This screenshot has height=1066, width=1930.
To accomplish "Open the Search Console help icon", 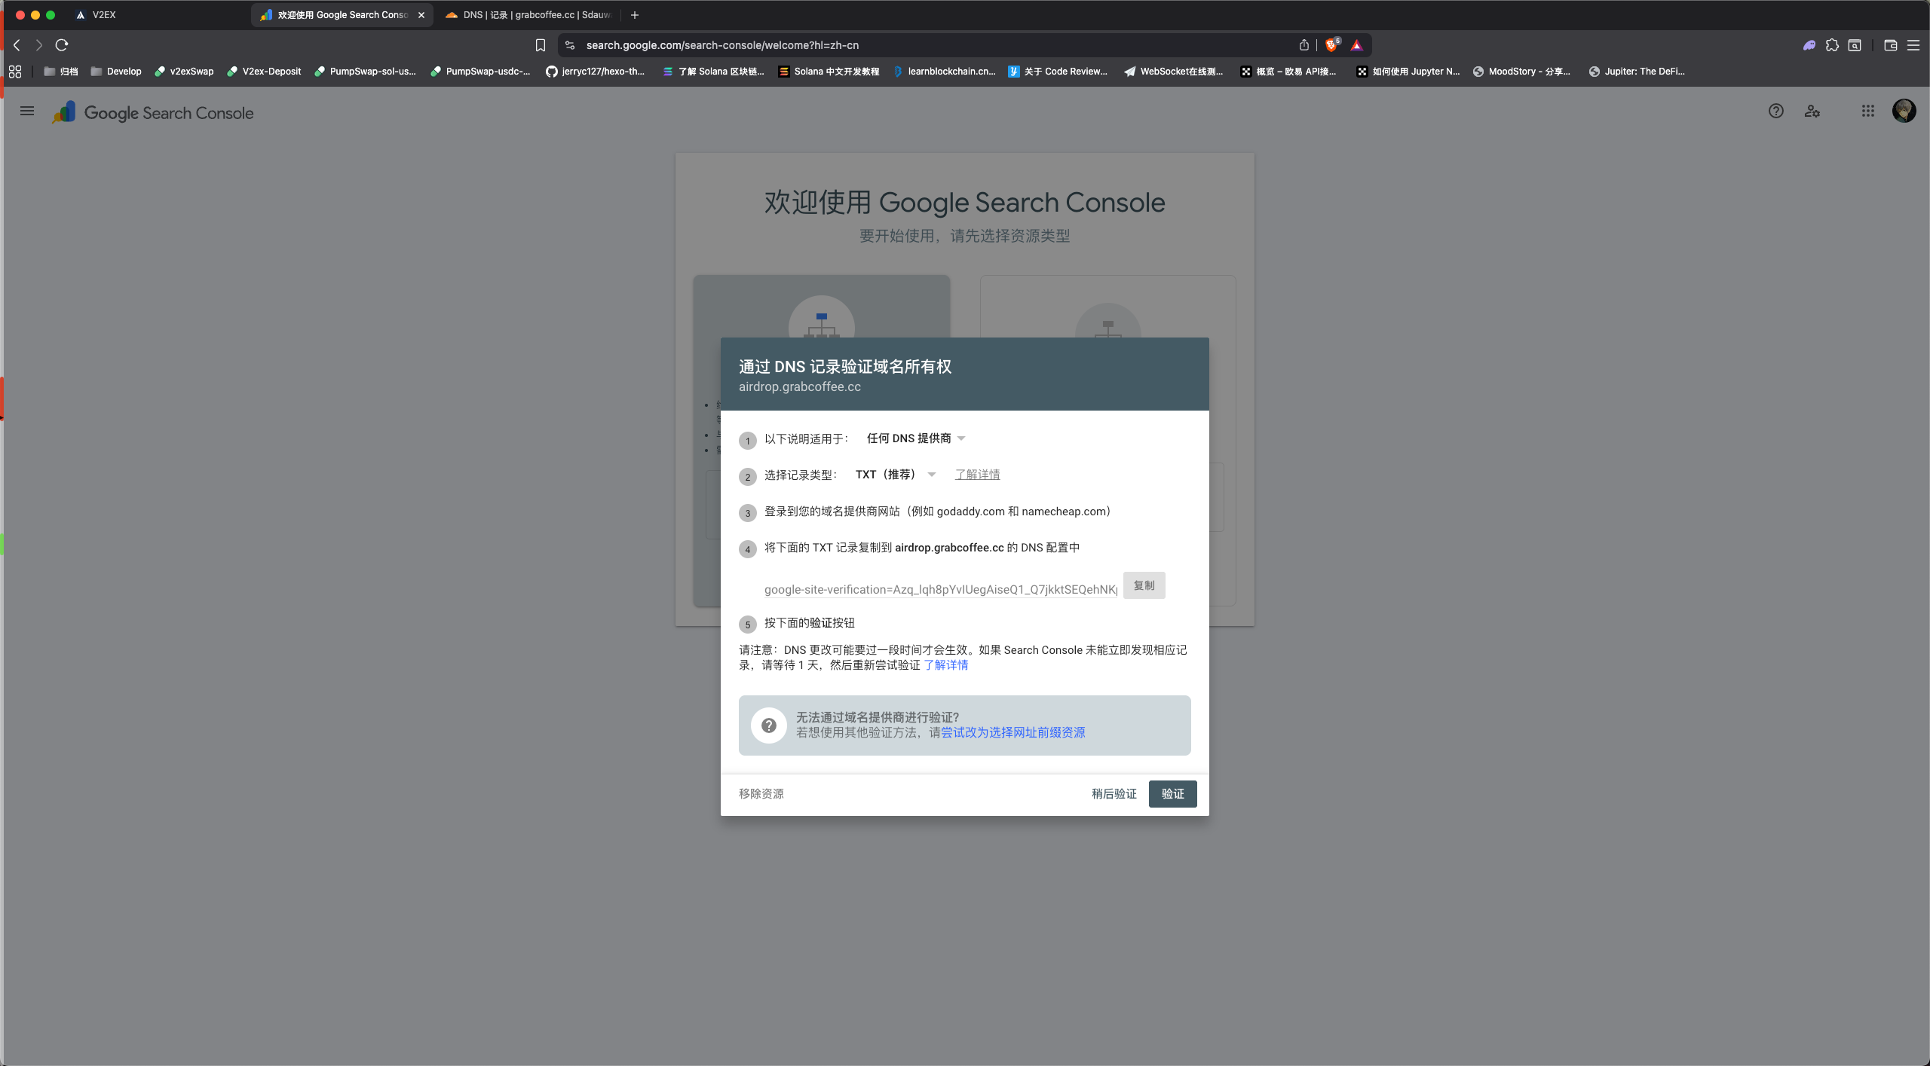I will tap(1775, 111).
